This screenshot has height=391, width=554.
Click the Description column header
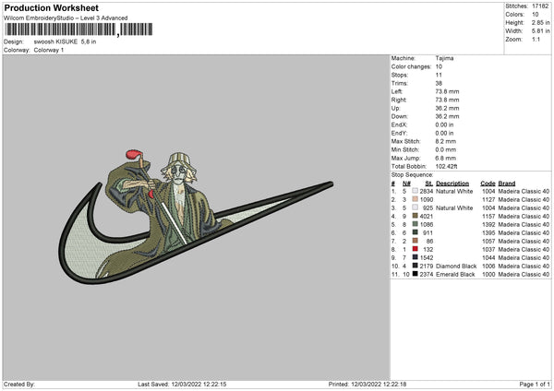pos(452,184)
